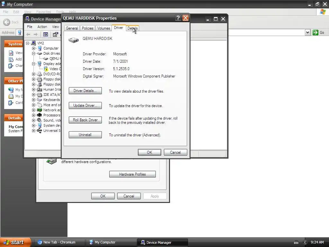Image resolution: width=329 pixels, height=247 pixels.
Task: Expand the Human Interface Devices node
Action: click(33, 89)
